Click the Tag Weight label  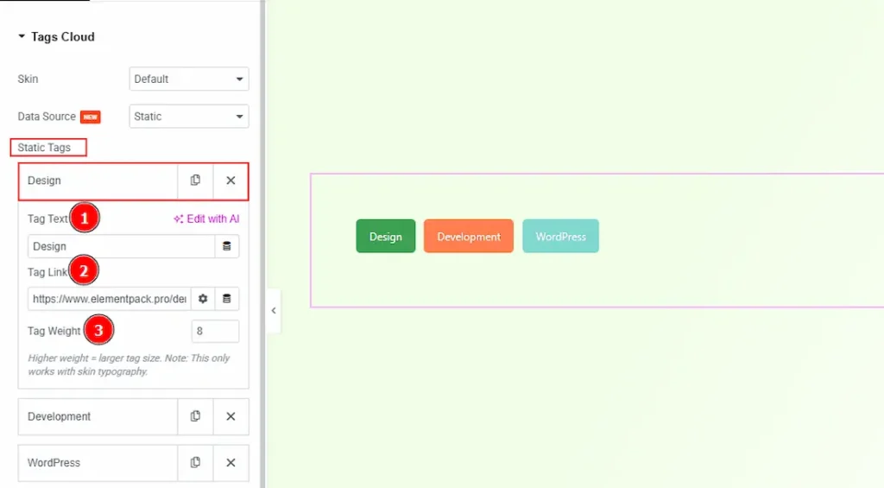coord(54,331)
